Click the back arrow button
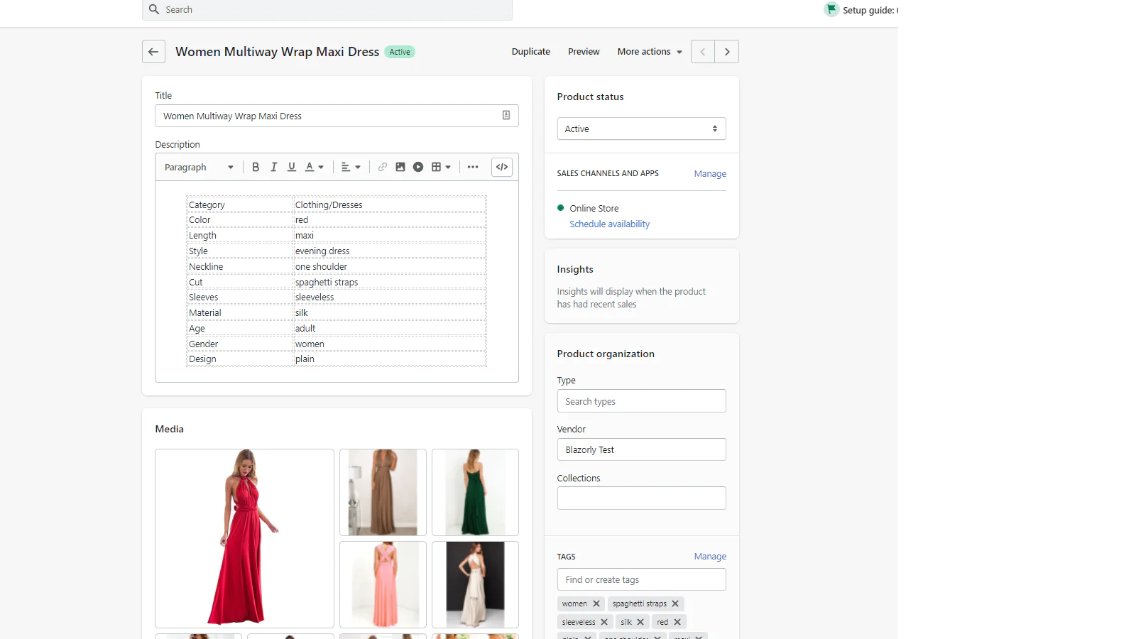The image size is (1136, 639). (x=153, y=52)
